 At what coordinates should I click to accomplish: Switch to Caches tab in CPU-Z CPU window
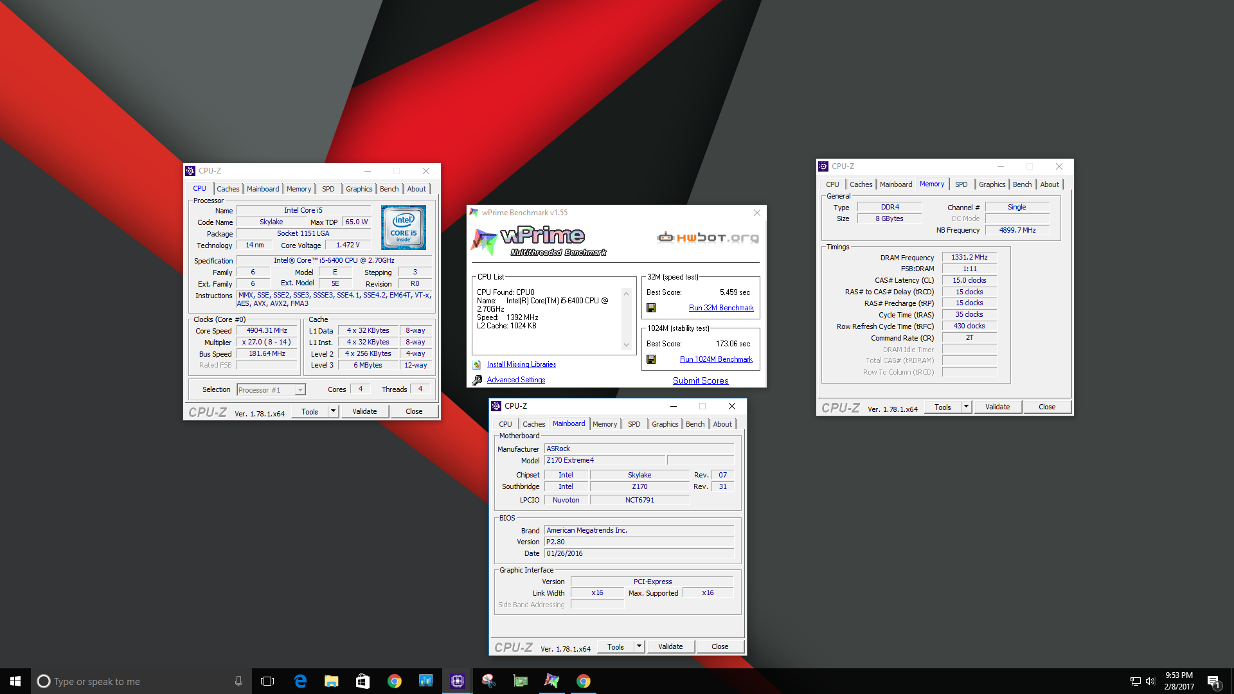228,189
